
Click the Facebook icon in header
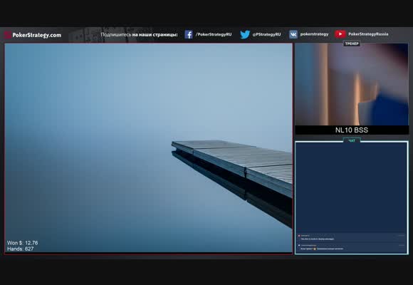pos(188,34)
